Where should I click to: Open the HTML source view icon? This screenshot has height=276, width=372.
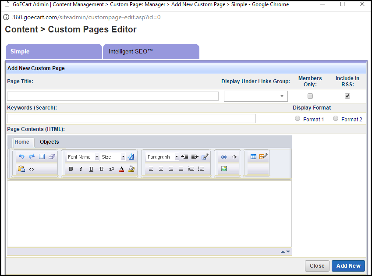click(x=32, y=169)
